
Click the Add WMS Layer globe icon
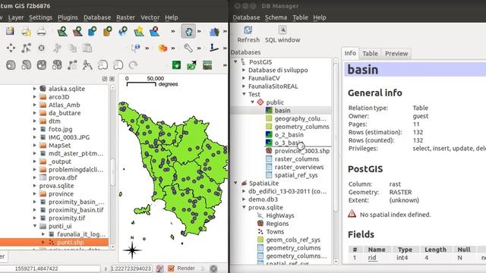click(x=123, y=31)
